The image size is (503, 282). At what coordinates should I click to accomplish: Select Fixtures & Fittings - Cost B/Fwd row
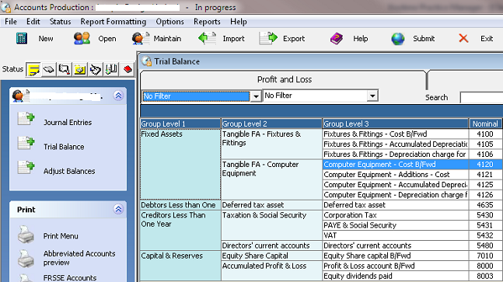[x=413, y=134]
